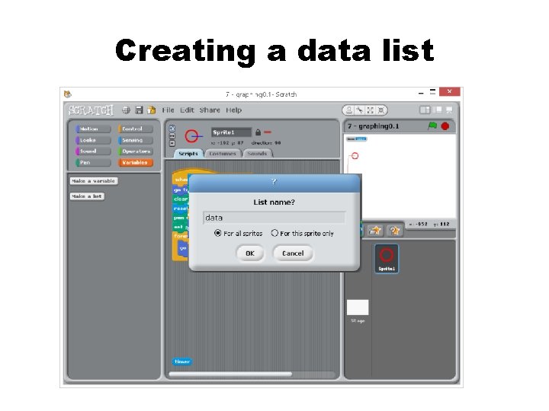Viewport: 549px width, 411px height.
Task: Click the red pen color indicator beside lock
Action: 268,132
